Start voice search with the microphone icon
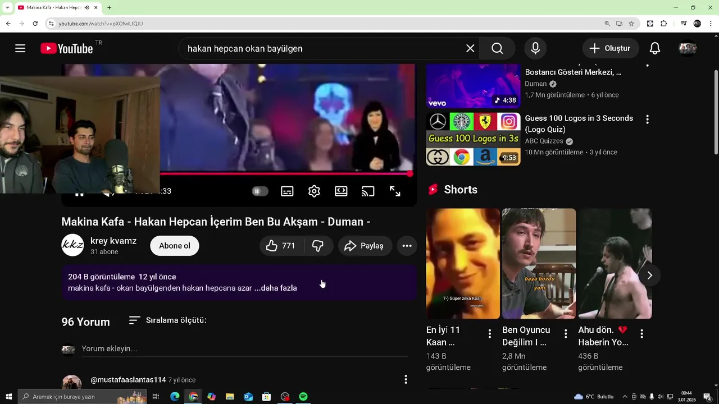Image resolution: width=719 pixels, height=404 pixels. pyautogui.click(x=535, y=48)
